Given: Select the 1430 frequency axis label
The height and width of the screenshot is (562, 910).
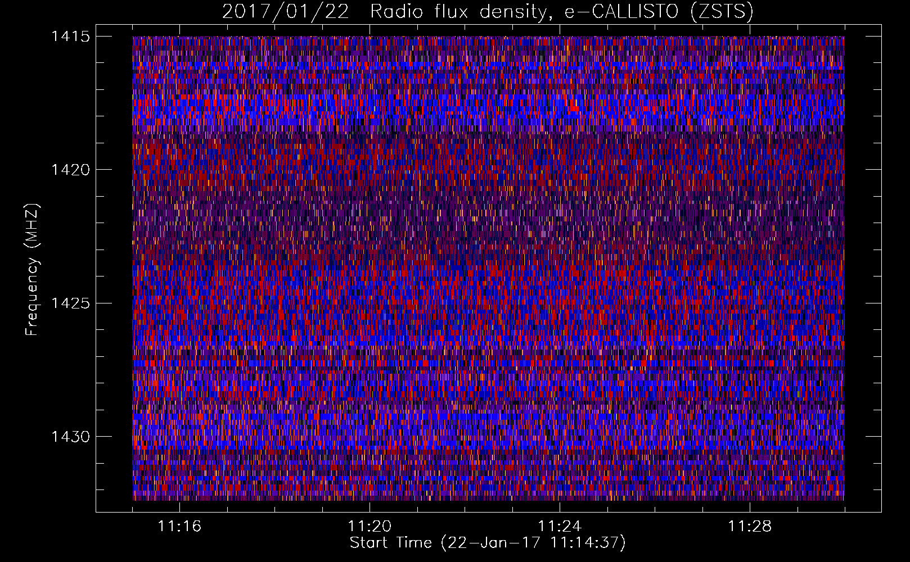Looking at the screenshot, I should point(70,437).
